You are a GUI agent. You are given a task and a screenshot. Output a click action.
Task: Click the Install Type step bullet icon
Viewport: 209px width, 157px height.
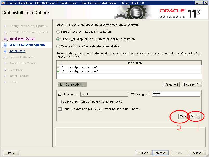pos(5,51)
